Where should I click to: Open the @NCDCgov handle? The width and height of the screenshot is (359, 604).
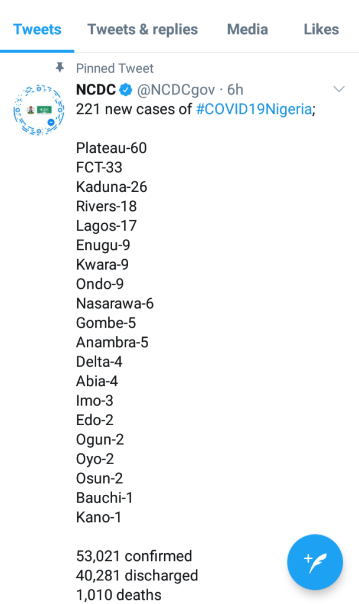tap(174, 90)
